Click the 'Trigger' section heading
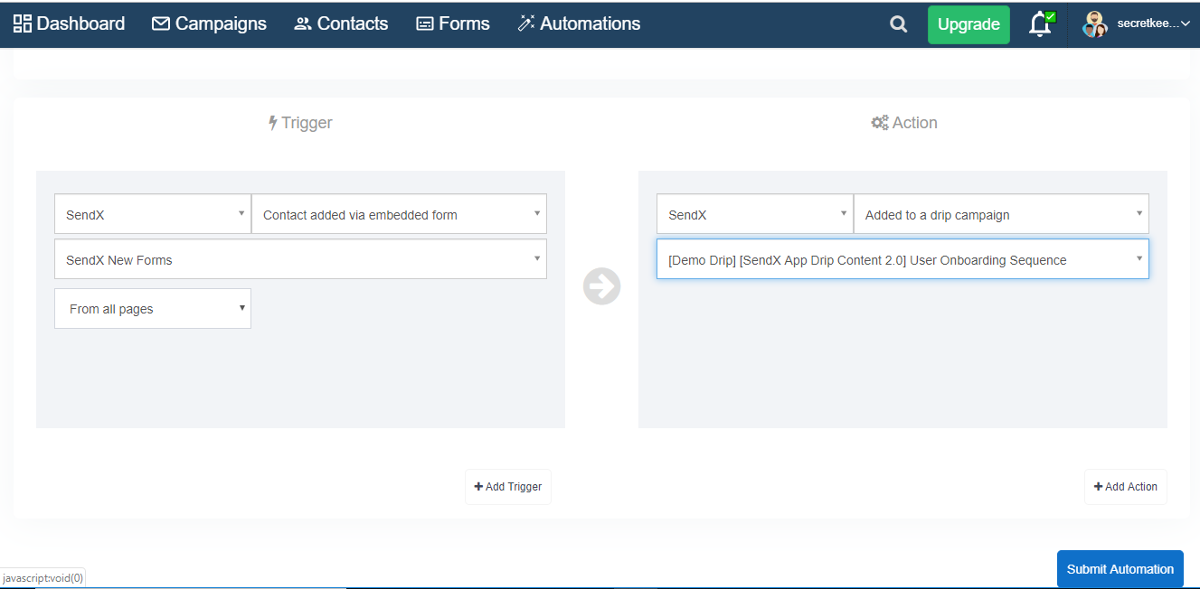This screenshot has height=589, width=1200. click(x=300, y=123)
